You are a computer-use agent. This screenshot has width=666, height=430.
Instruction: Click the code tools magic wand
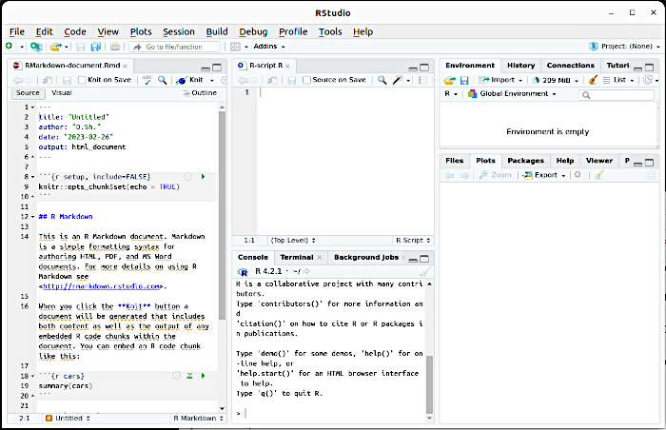pyautogui.click(x=398, y=80)
